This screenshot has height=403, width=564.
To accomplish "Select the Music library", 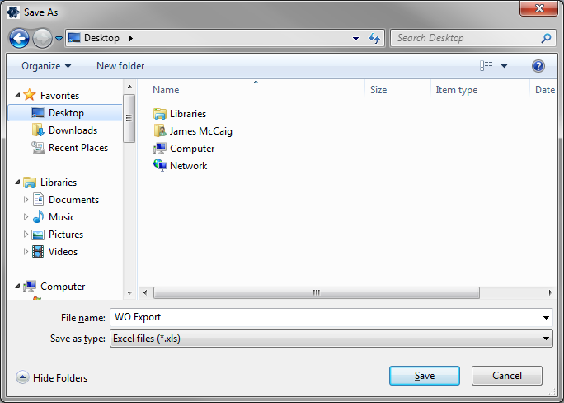I will click(62, 217).
